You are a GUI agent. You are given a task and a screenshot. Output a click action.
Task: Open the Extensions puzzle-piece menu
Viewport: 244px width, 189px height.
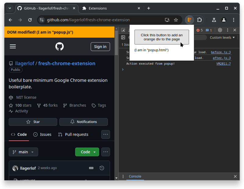pyautogui.click(x=199, y=20)
